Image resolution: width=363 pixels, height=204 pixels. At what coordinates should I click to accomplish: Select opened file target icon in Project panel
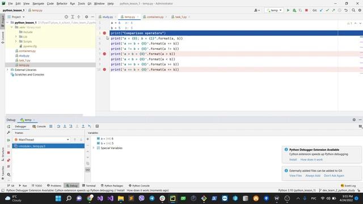(x=66, y=17)
